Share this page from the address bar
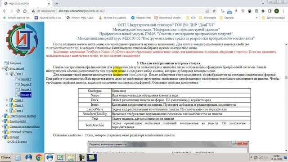The image size is (288, 162). click(207, 11)
